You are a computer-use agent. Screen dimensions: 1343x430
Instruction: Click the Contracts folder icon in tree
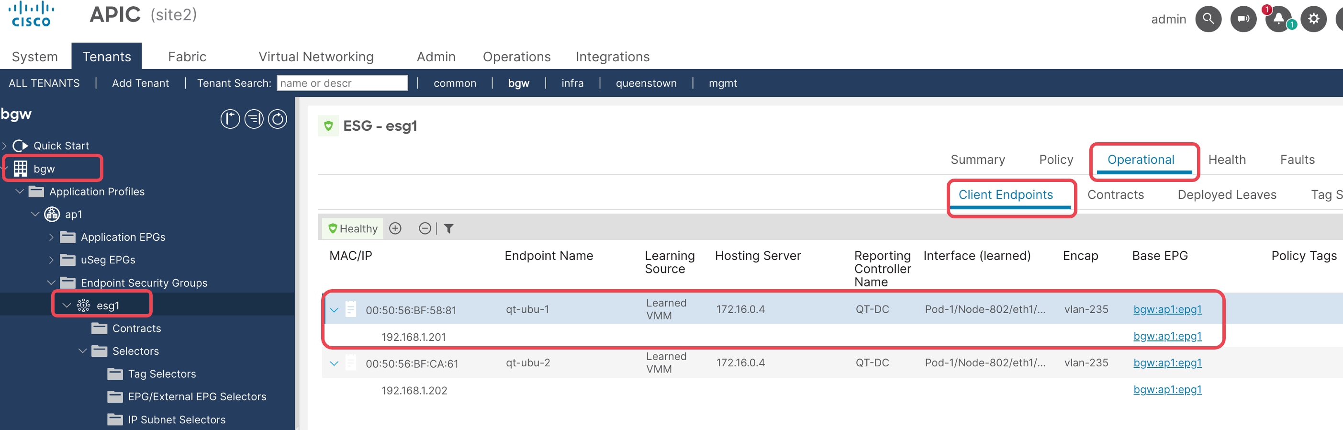pos(99,328)
